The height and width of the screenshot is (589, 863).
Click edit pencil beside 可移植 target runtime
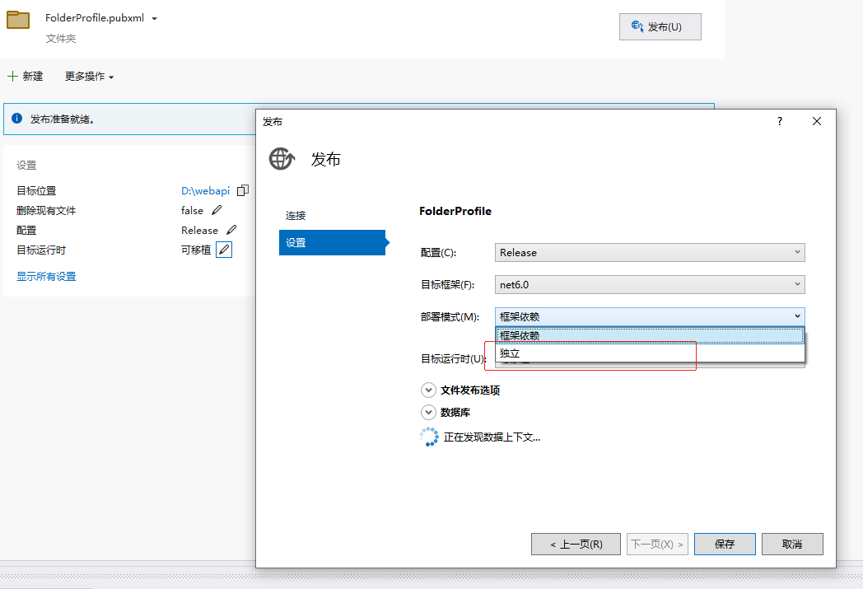click(224, 250)
